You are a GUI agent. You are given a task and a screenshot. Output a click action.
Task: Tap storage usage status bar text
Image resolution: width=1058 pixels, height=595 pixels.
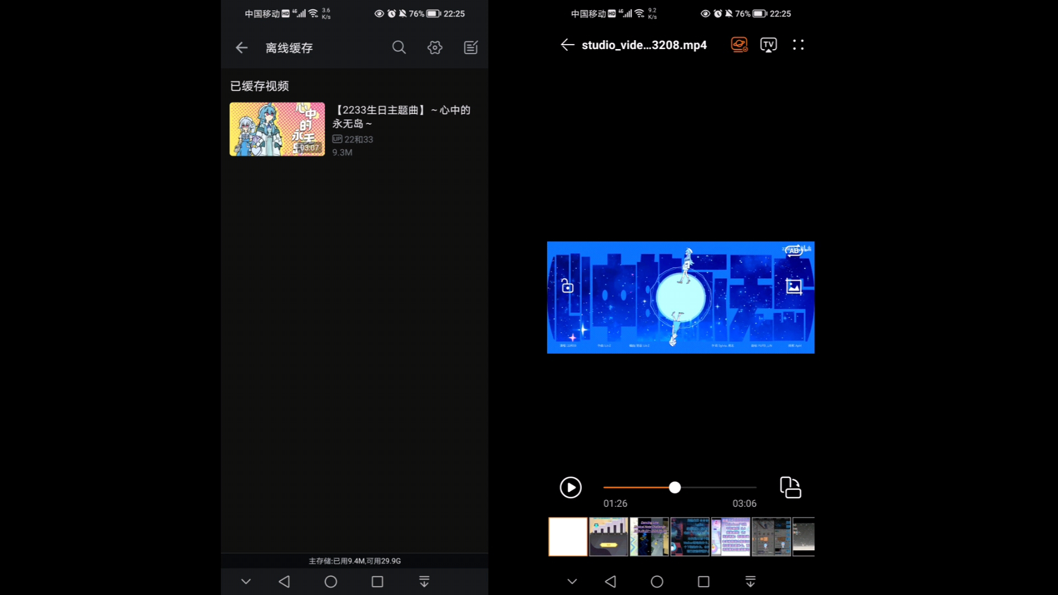click(x=355, y=561)
